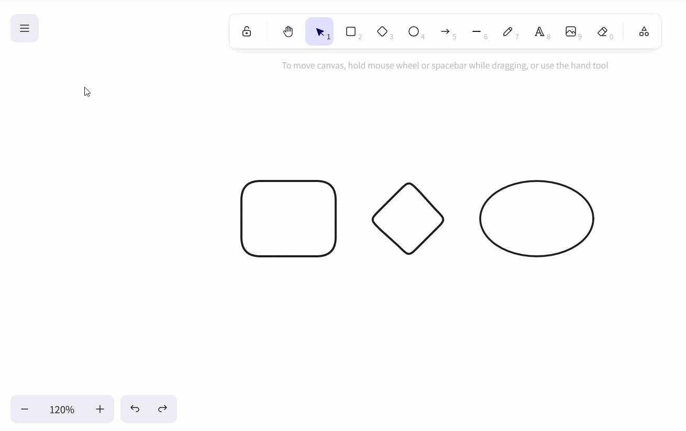The height and width of the screenshot is (431, 686).
Task: Reset zoom by clicking 120%
Action: pyautogui.click(x=62, y=409)
